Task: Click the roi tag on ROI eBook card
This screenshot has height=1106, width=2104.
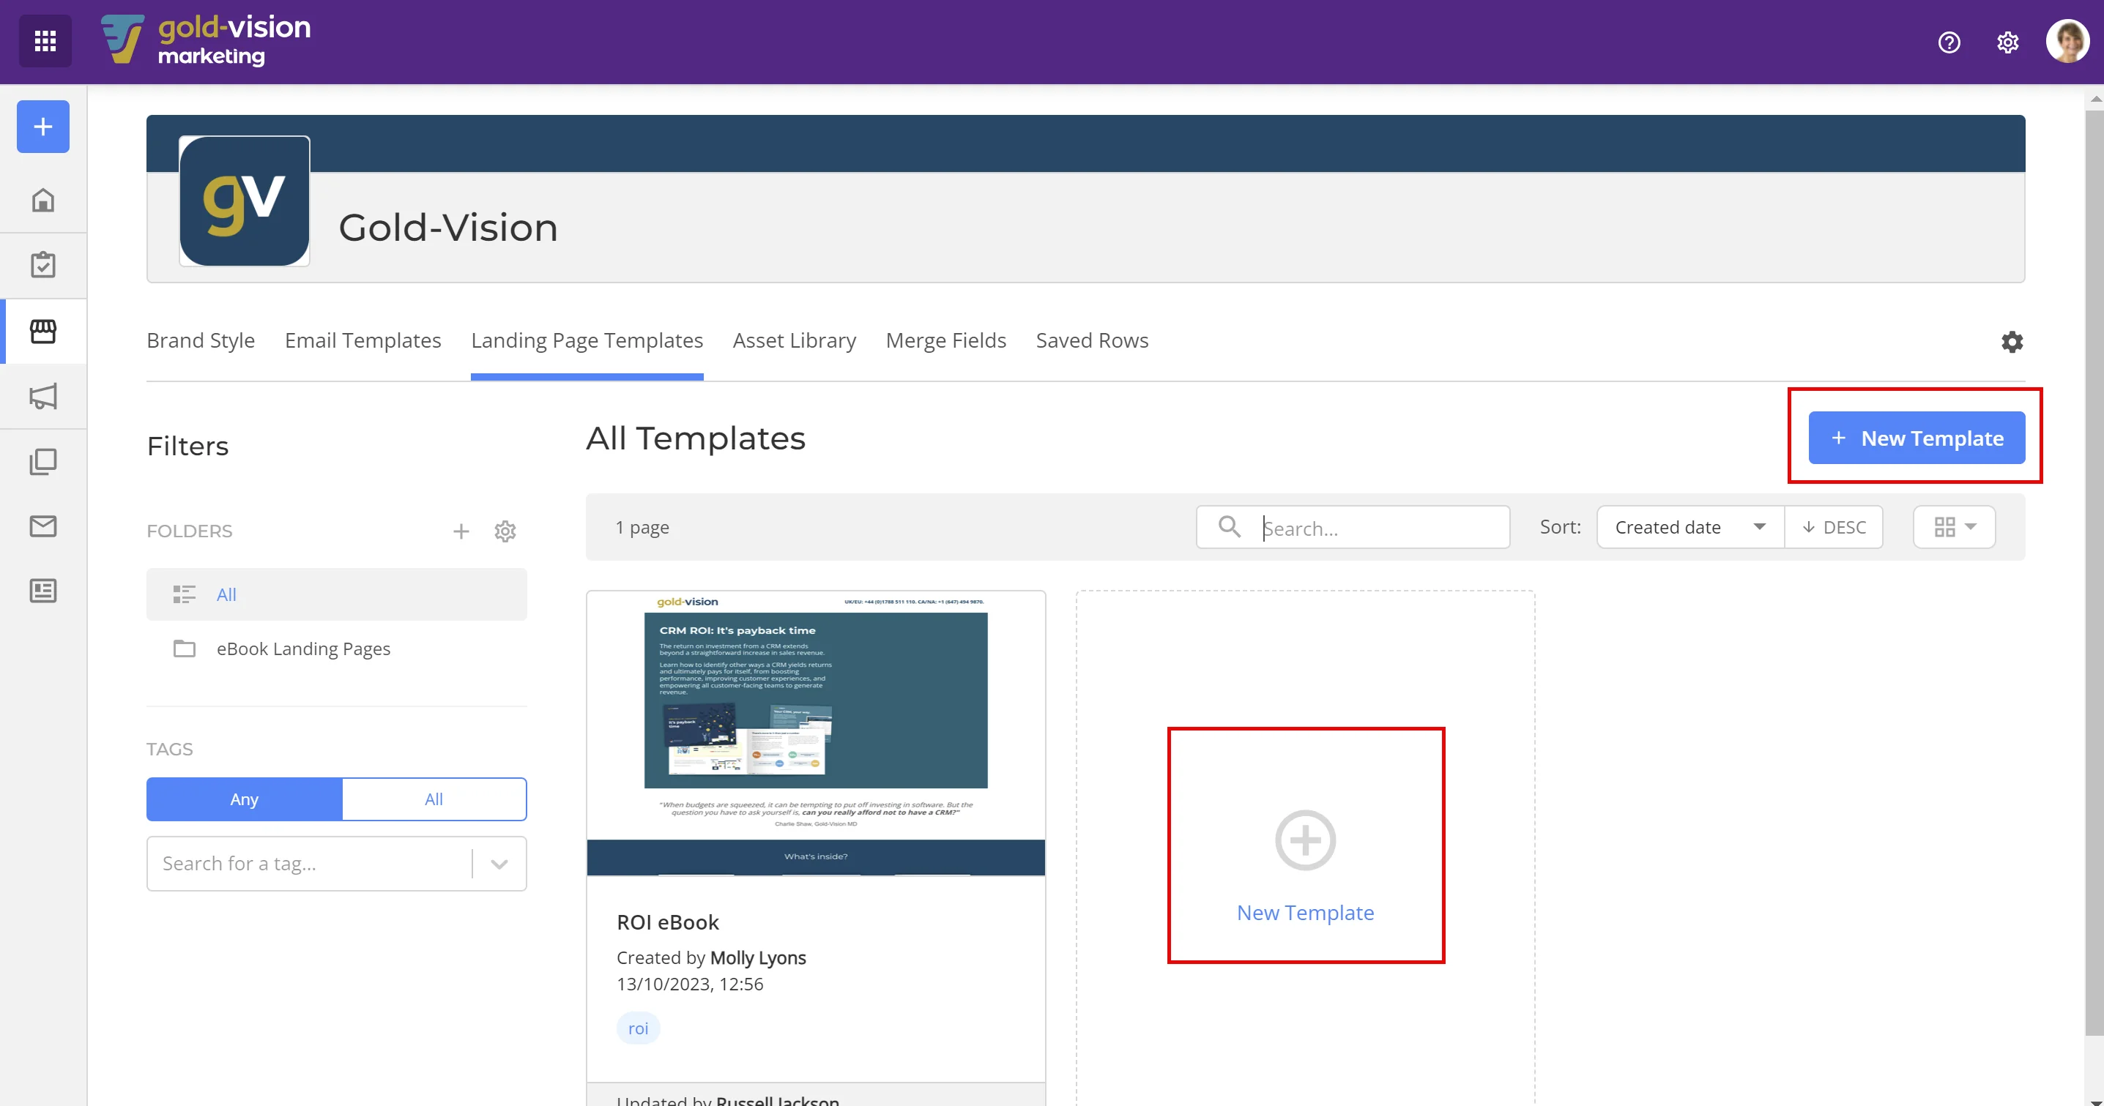Action: coord(638,1028)
